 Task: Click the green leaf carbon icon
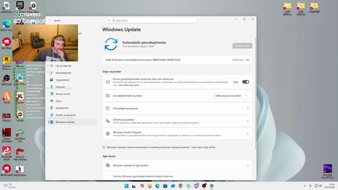click(x=104, y=147)
